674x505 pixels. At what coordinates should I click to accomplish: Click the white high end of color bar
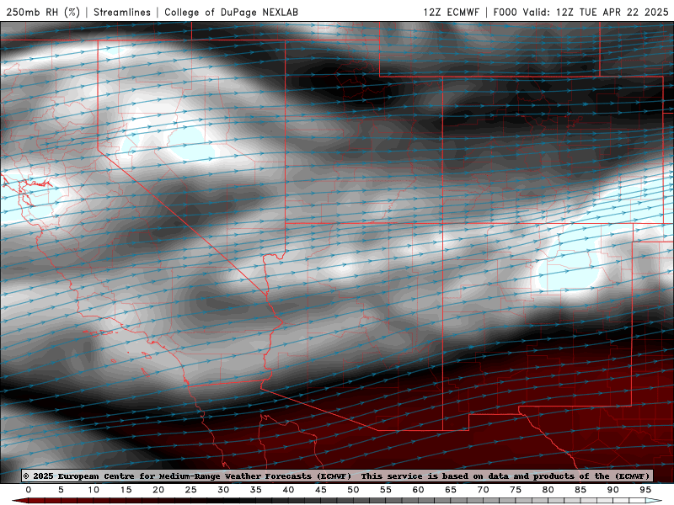click(655, 501)
